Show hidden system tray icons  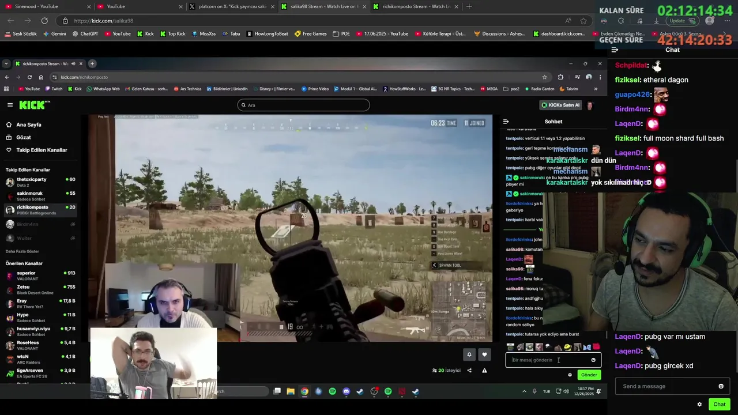tap(524, 391)
